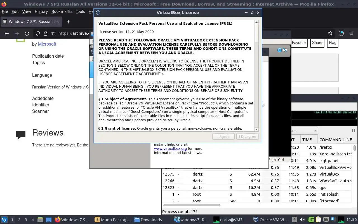Image resolution: width=358 pixels, height=224 pixels.
Task: Open the LXQt start menu icon
Action: [x=4, y=220]
